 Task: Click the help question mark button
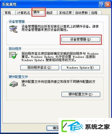pos(102,4)
